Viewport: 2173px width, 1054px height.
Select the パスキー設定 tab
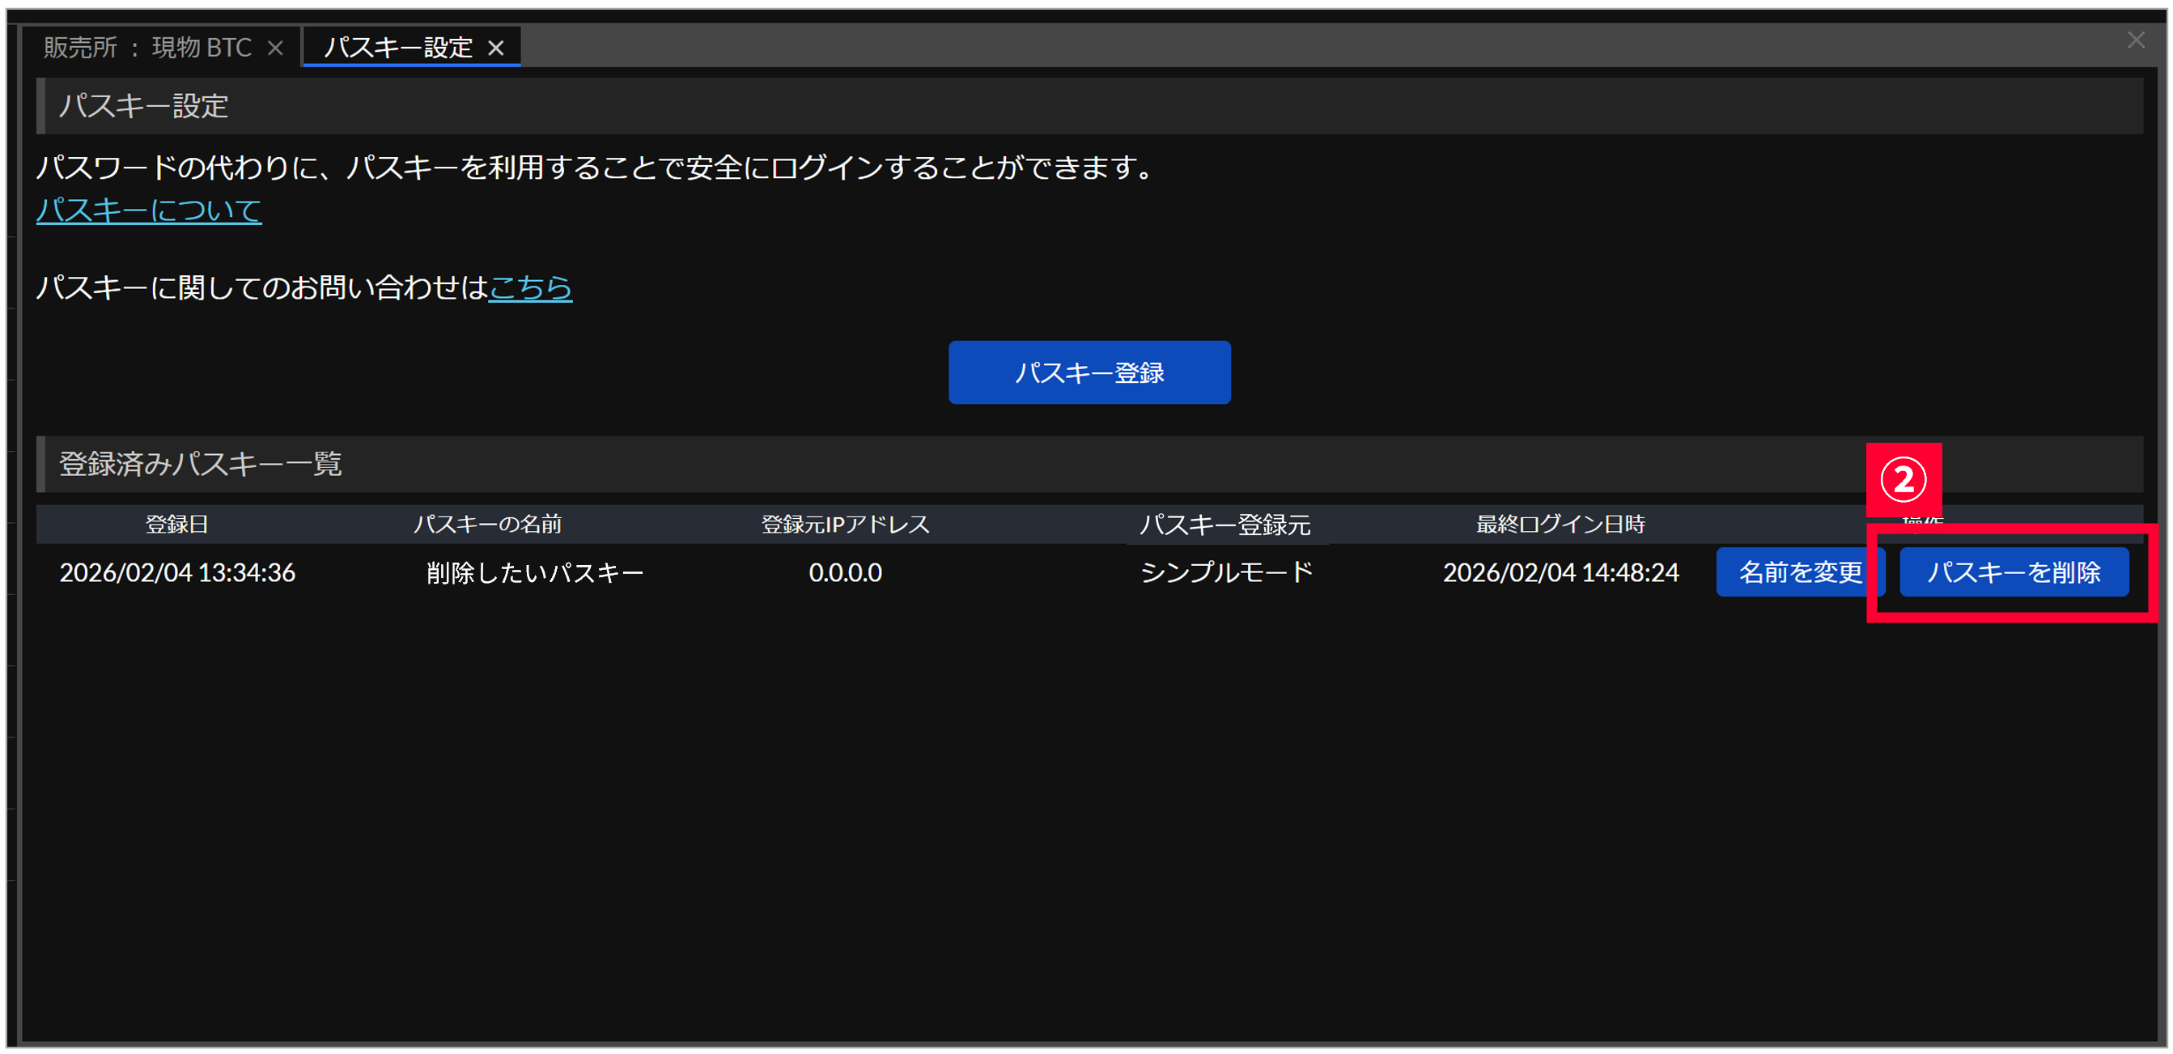point(397,48)
